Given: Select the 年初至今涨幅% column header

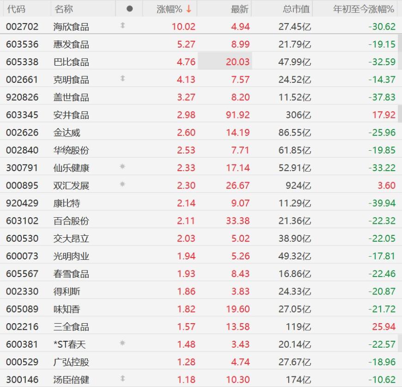Looking at the screenshot, I should pyautogui.click(x=364, y=9).
